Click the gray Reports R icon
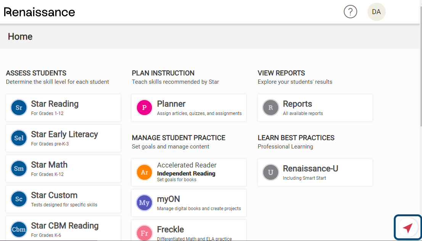 point(271,107)
